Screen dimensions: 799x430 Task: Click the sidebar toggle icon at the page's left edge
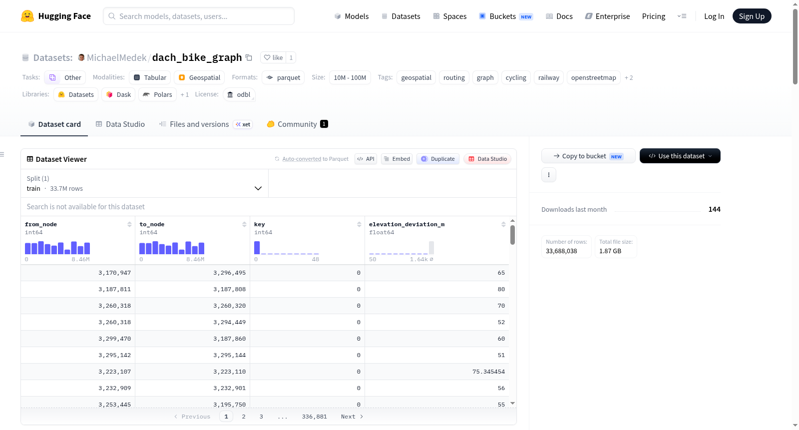(x=2, y=154)
